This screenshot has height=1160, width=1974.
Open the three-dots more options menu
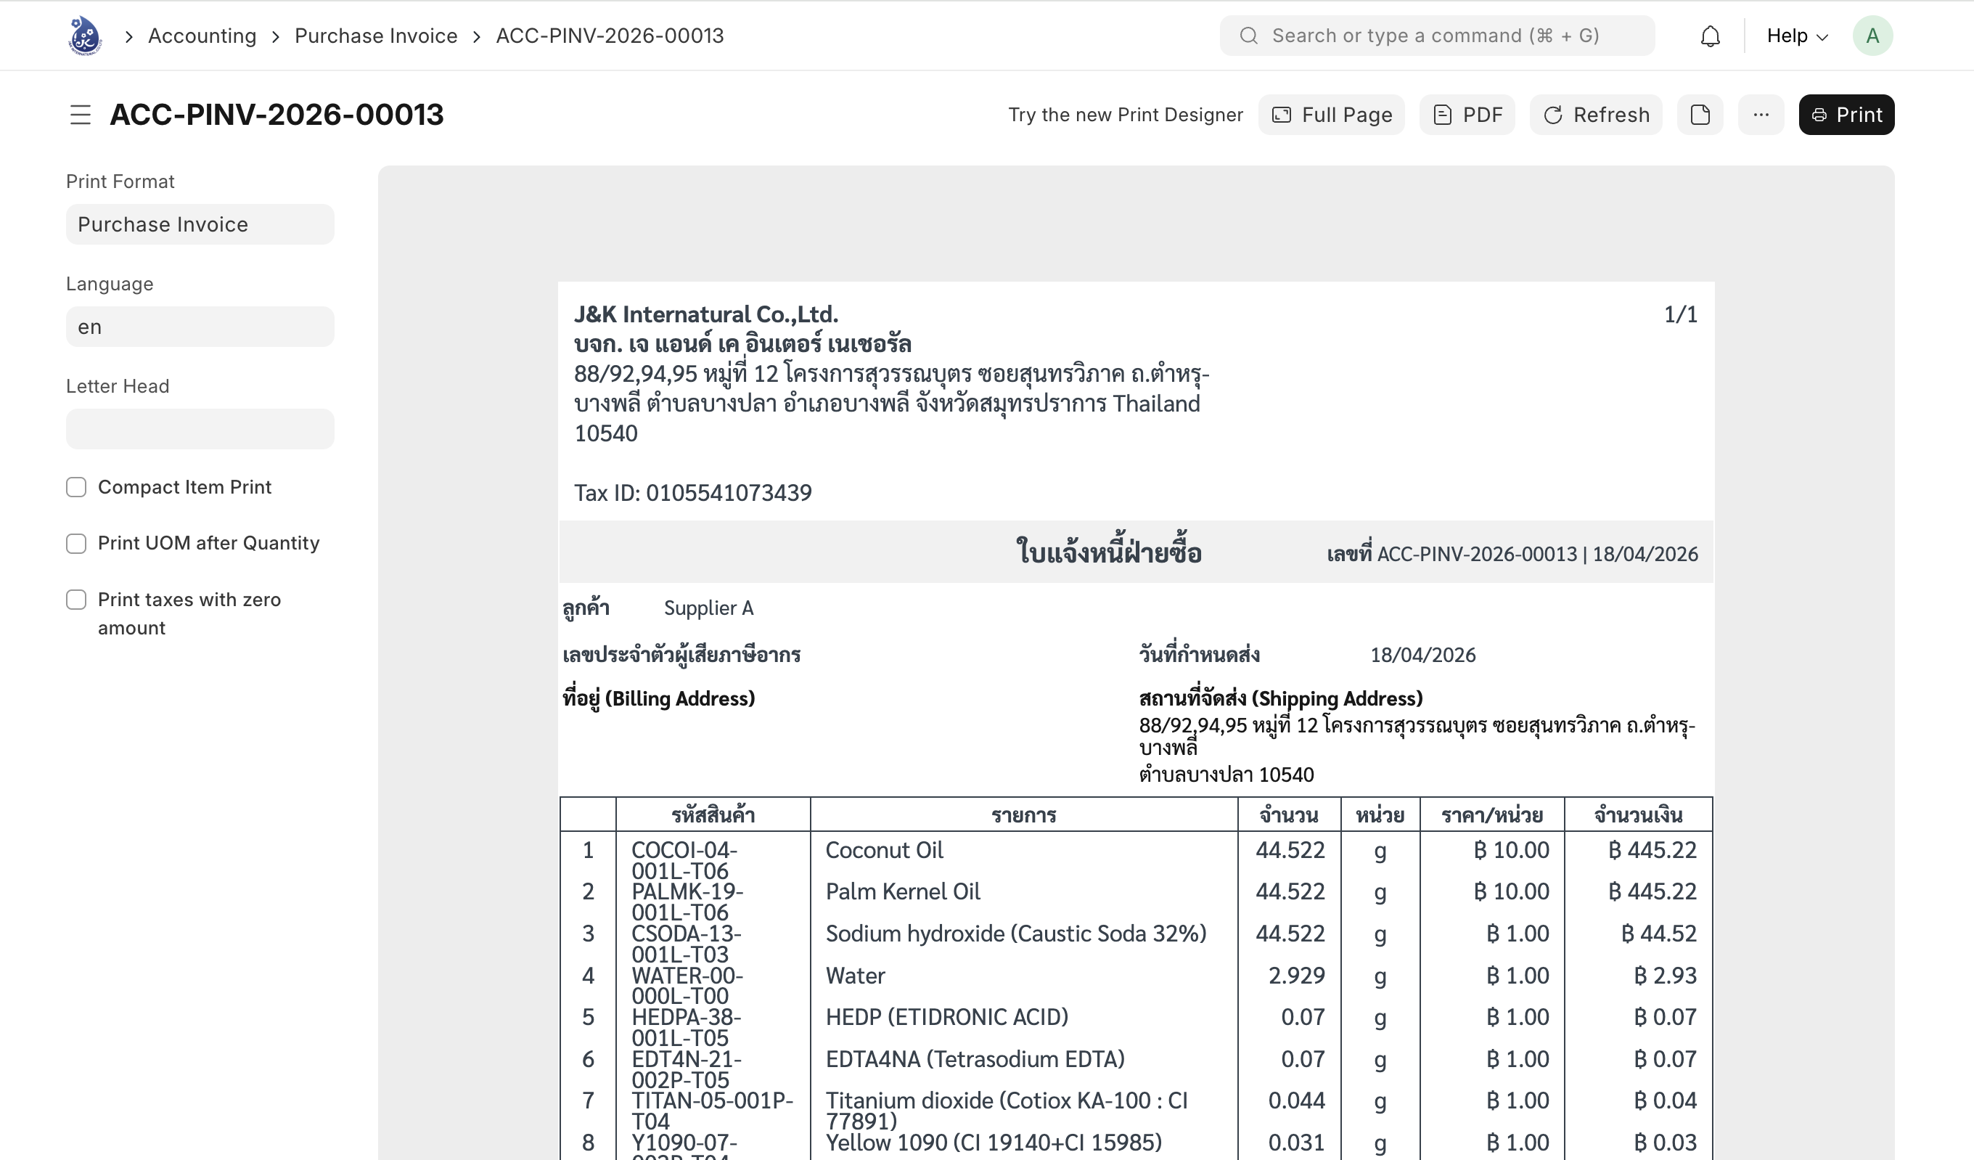coord(1761,115)
